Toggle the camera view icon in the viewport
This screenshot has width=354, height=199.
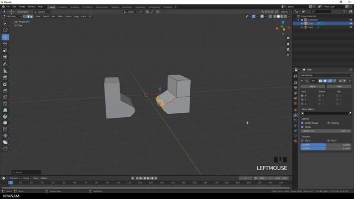tap(288, 49)
